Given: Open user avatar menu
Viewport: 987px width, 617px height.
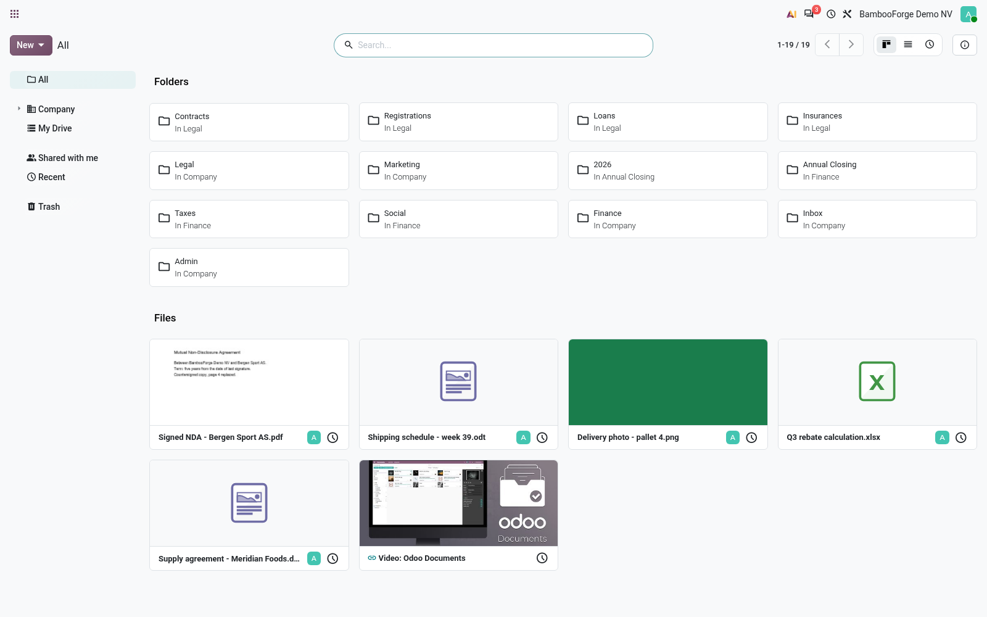Looking at the screenshot, I should pyautogui.click(x=968, y=14).
